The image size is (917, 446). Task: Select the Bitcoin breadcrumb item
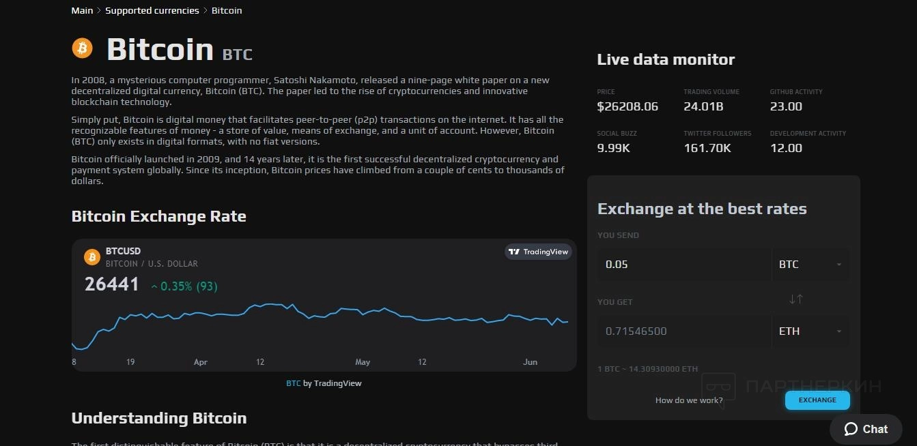click(x=227, y=11)
